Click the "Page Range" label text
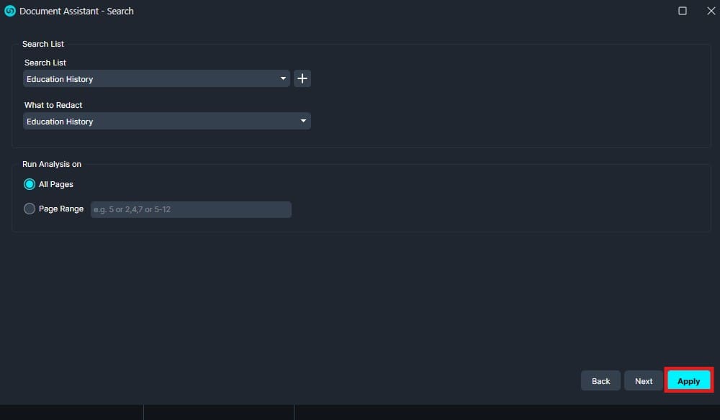The width and height of the screenshot is (720, 420). pyautogui.click(x=61, y=209)
